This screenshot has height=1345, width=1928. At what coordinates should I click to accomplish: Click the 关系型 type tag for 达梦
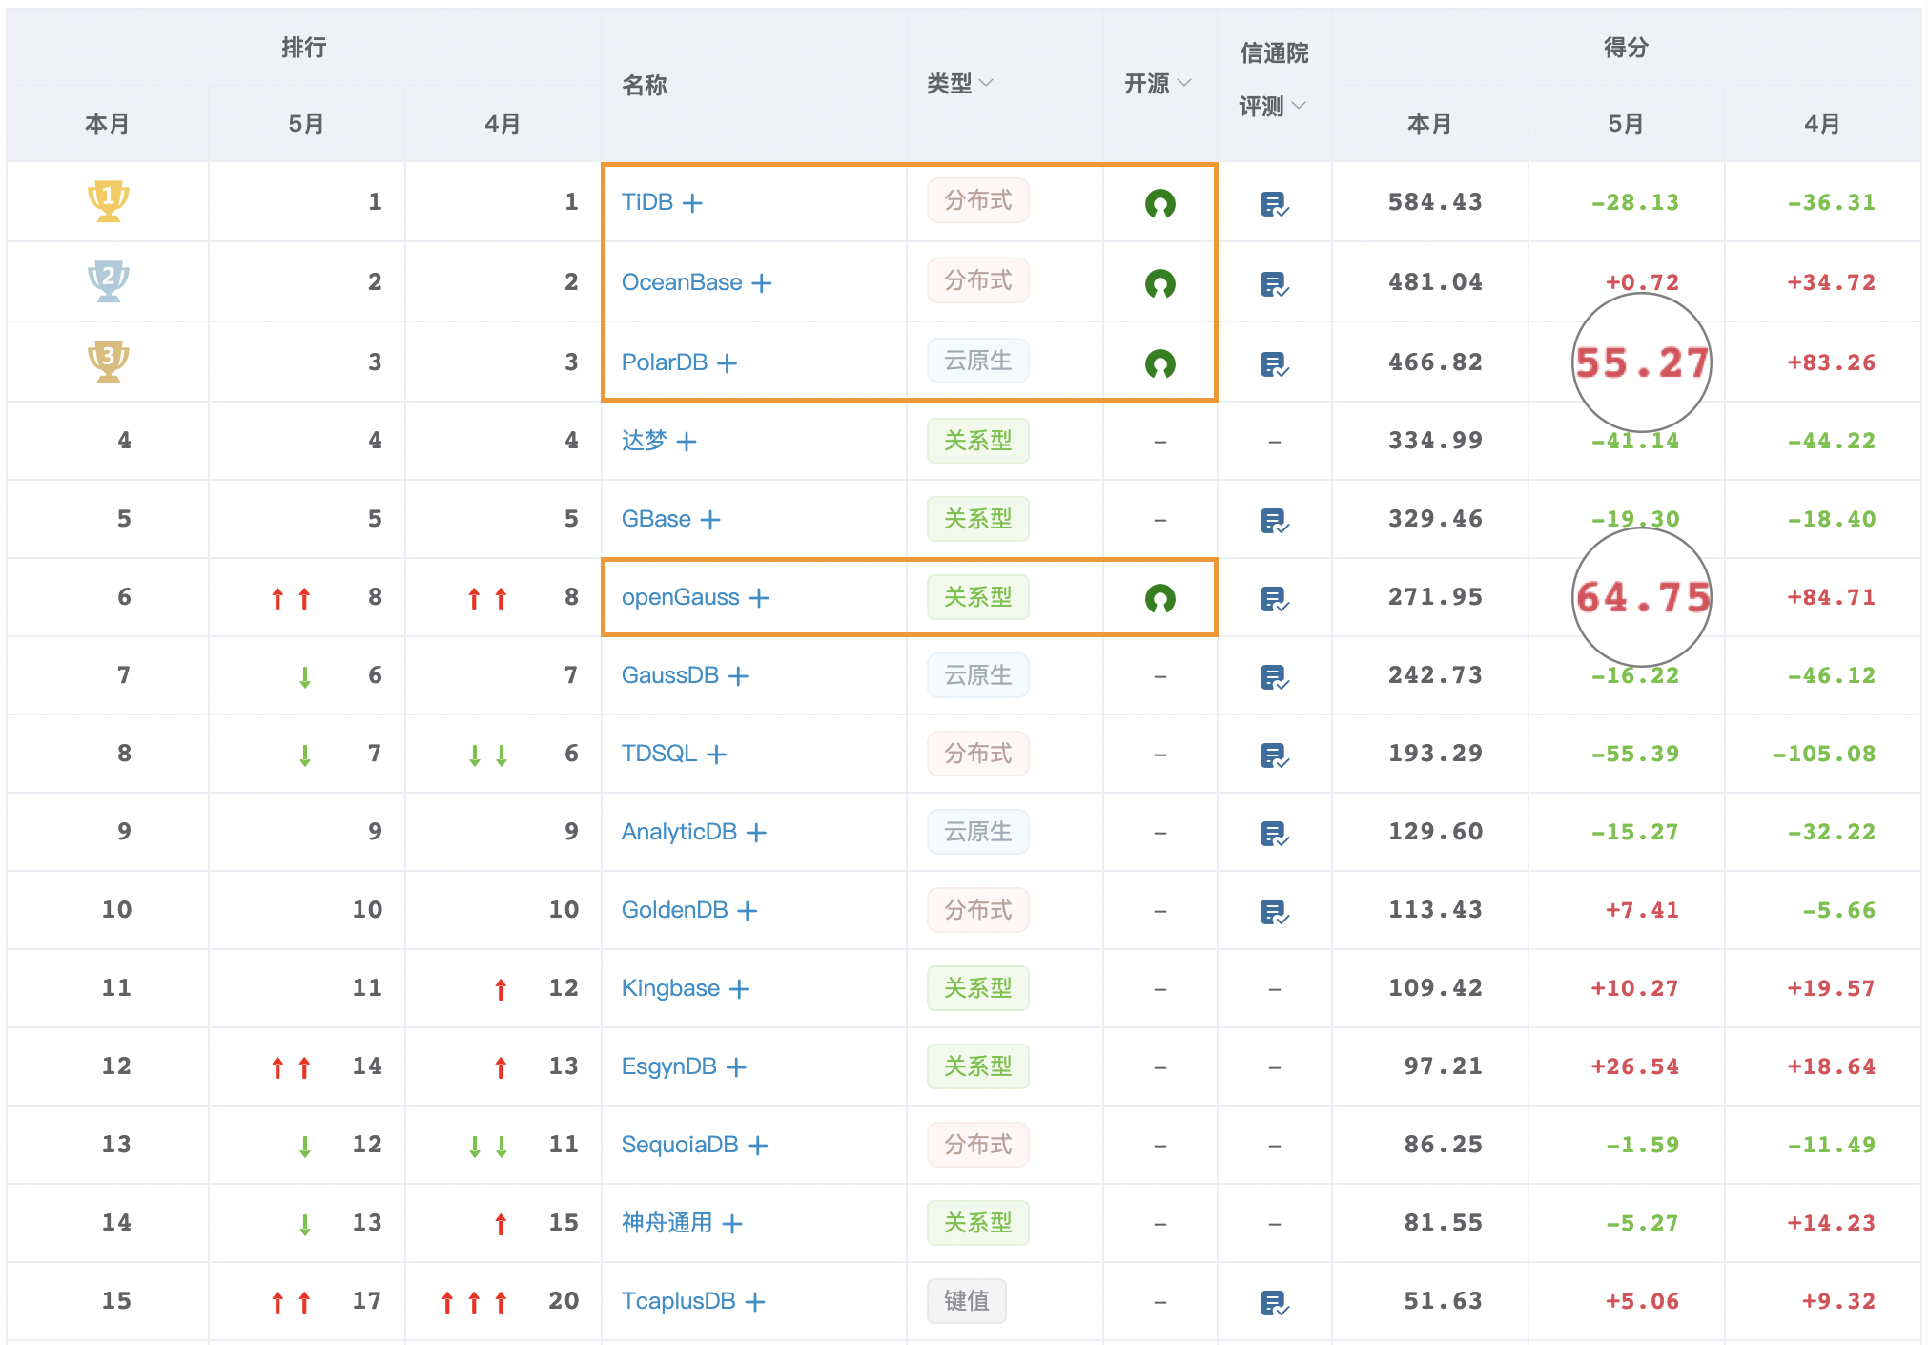point(977,441)
